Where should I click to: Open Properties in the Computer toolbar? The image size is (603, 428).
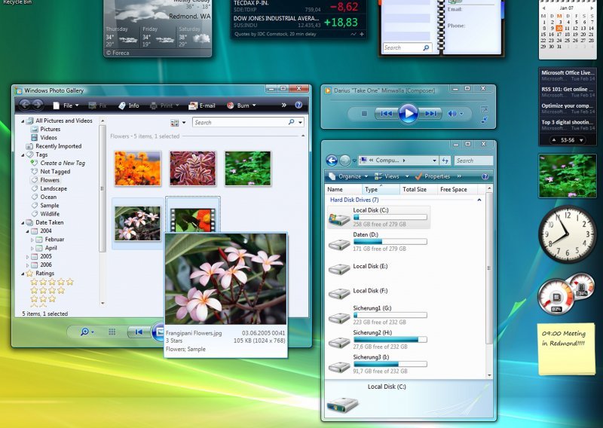tap(433, 176)
